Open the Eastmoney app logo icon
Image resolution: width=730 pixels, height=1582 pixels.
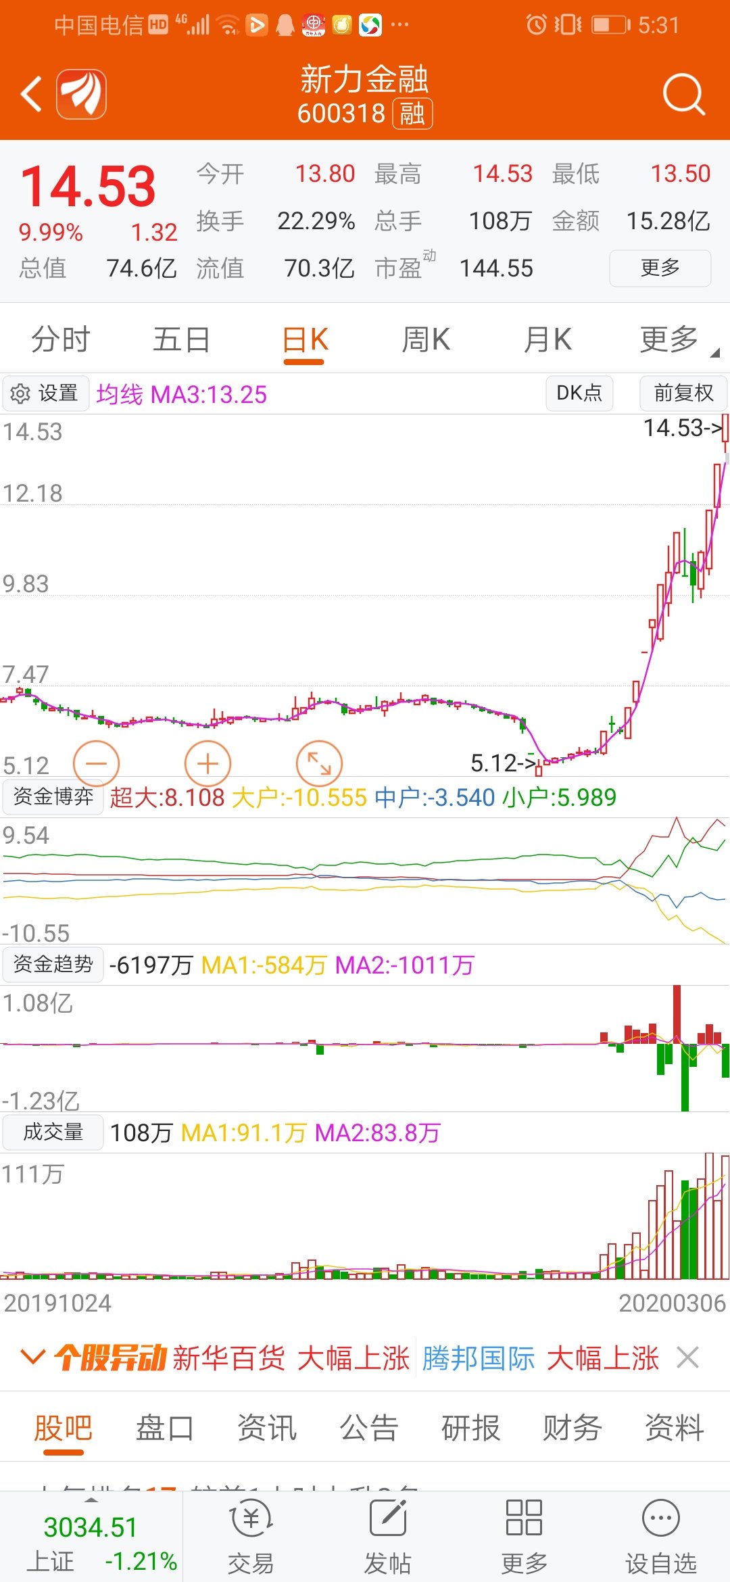tap(81, 94)
